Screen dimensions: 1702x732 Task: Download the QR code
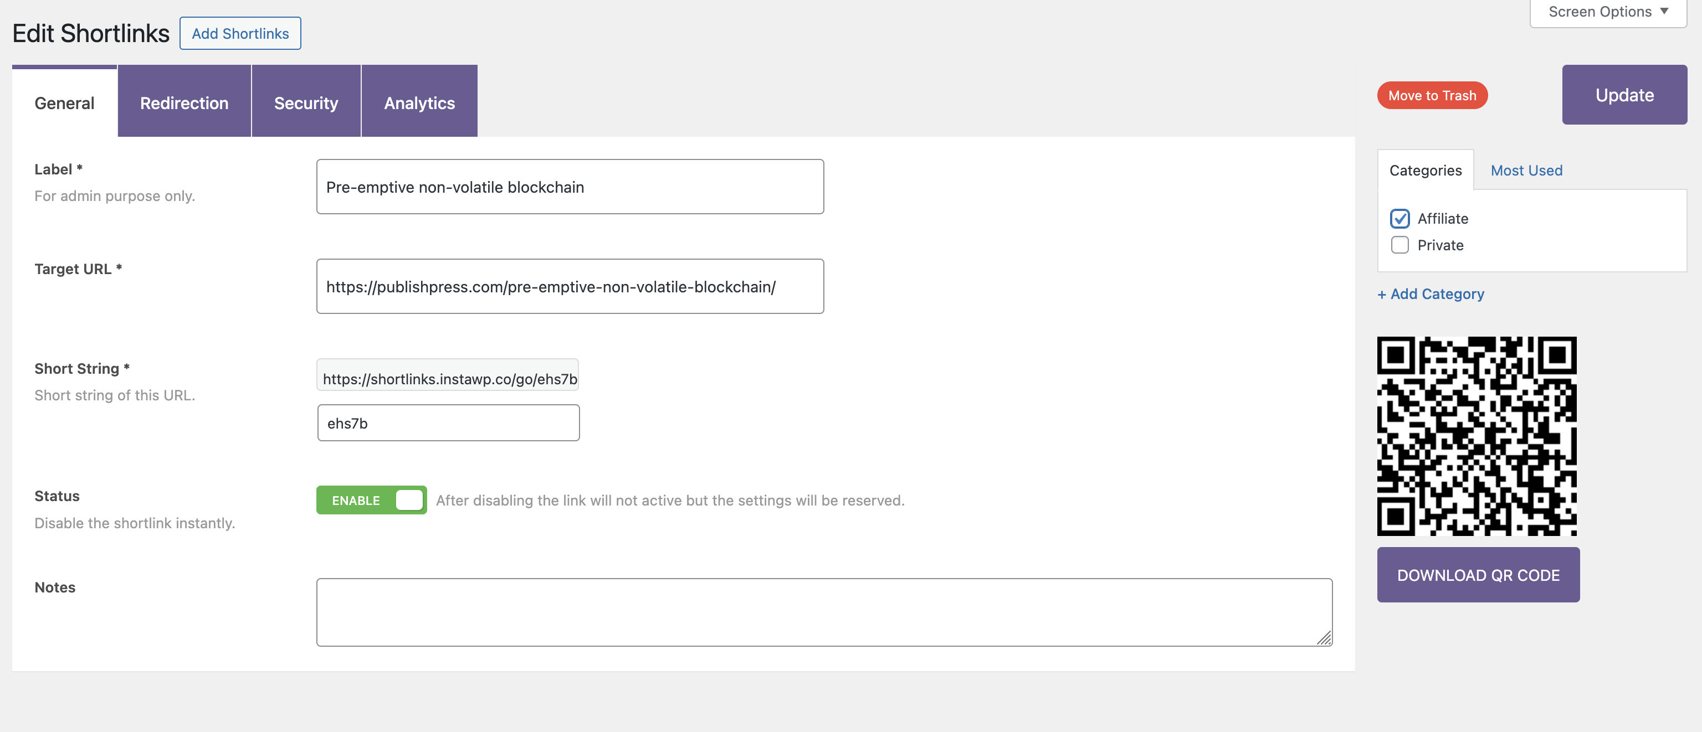1478,574
